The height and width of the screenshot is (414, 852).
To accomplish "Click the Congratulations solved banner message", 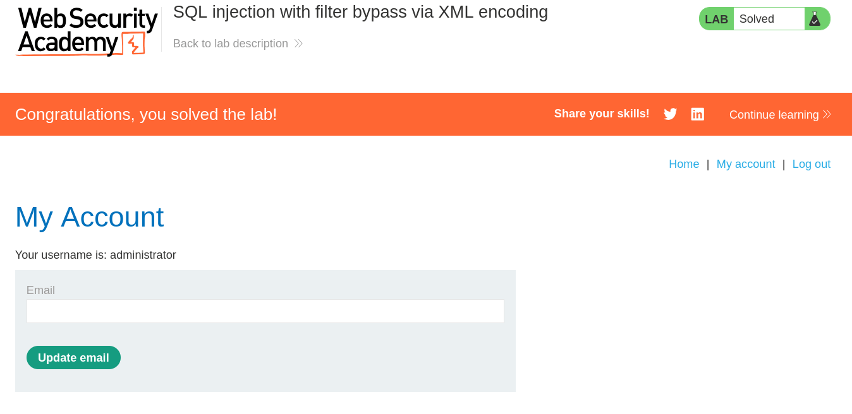I will (146, 114).
